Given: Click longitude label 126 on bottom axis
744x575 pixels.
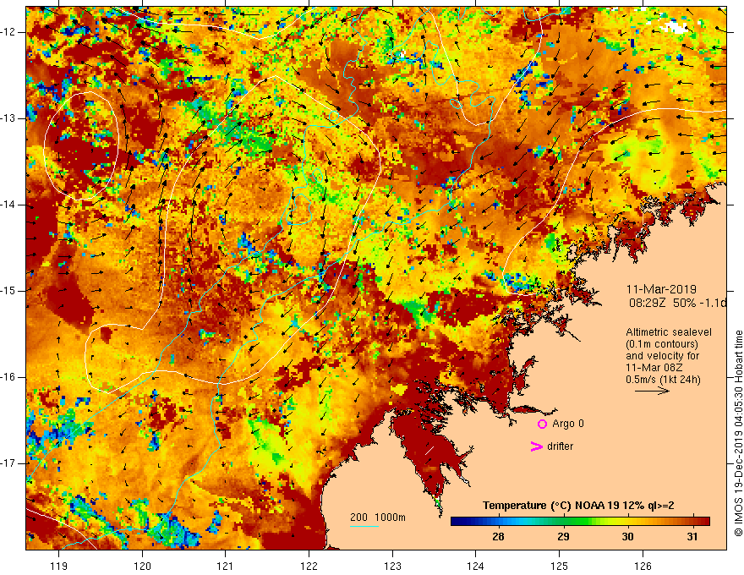Looking at the screenshot, I should (643, 566).
